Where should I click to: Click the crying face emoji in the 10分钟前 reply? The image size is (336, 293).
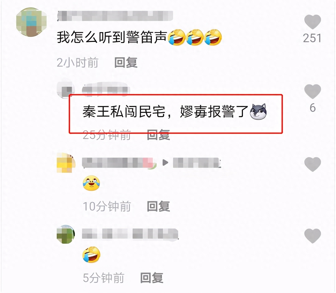pos(91,183)
